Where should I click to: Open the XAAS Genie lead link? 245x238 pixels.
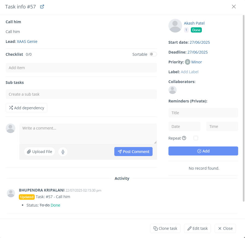[27, 42]
